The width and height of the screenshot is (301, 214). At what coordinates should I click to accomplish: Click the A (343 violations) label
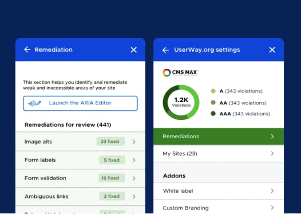tap(241, 91)
